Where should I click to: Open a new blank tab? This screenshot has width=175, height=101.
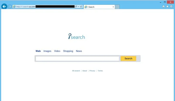pyautogui.click(x=117, y=7)
